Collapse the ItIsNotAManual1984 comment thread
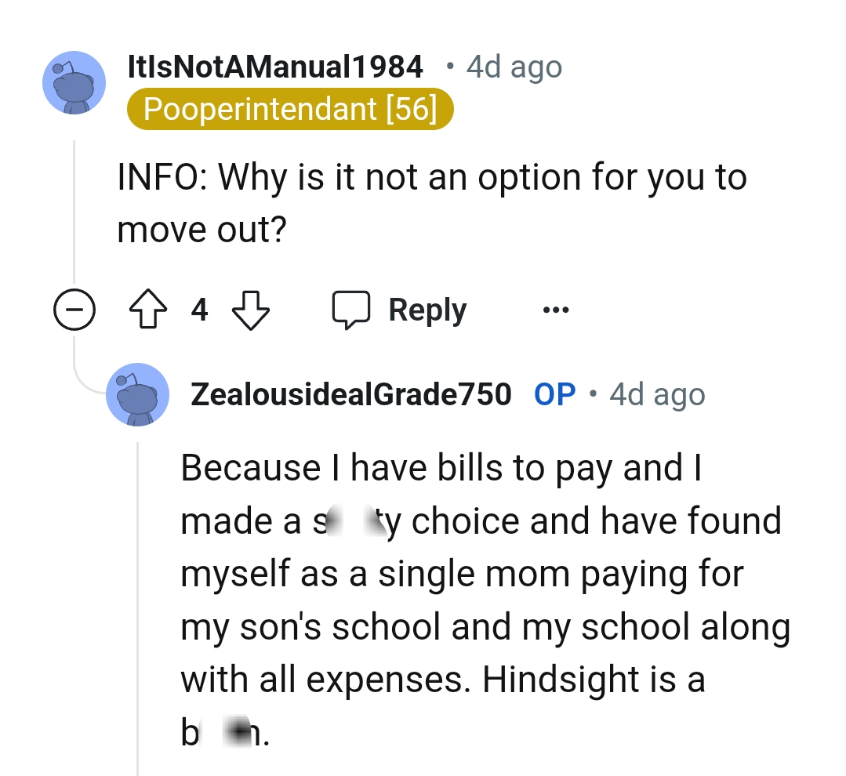Image resolution: width=846 pixels, height=776 pixels. tap(74, 309)
